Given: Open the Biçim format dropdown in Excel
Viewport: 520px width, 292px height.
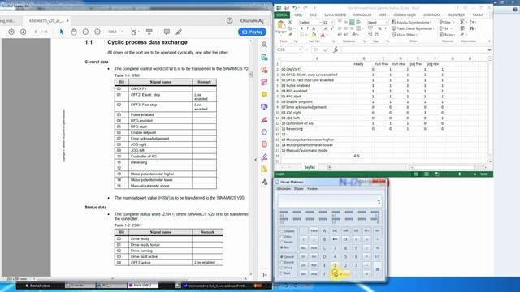Looking at the screenshot, I should tap(447, 35).
